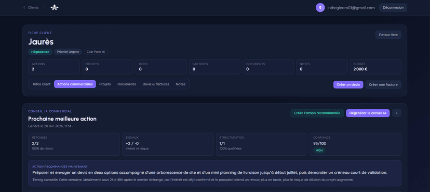Click the email inthegleam01@gmail.com
The image size is (430, 192).
pyautogui.click(x=351, y=8)
